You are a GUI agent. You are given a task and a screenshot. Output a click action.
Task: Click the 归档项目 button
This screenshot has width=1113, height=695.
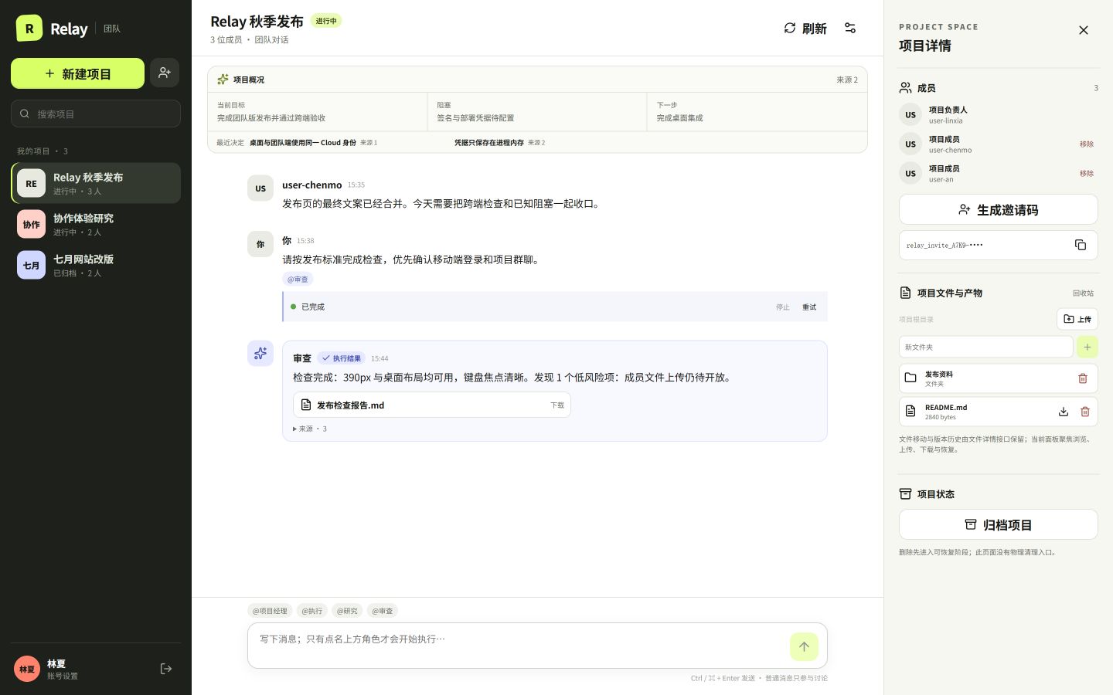pyautogui.click(x=999, y=524)
